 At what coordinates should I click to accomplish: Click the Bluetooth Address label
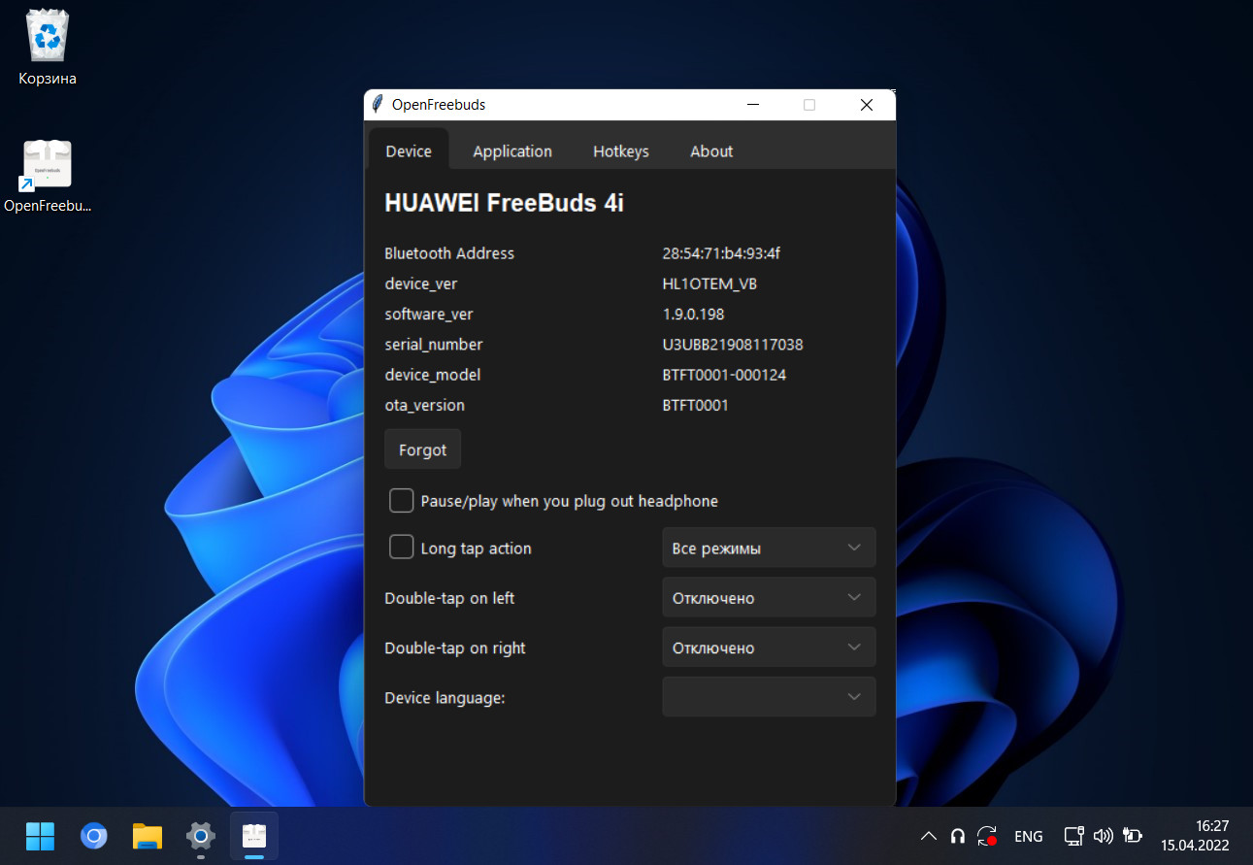coord(449,253)
